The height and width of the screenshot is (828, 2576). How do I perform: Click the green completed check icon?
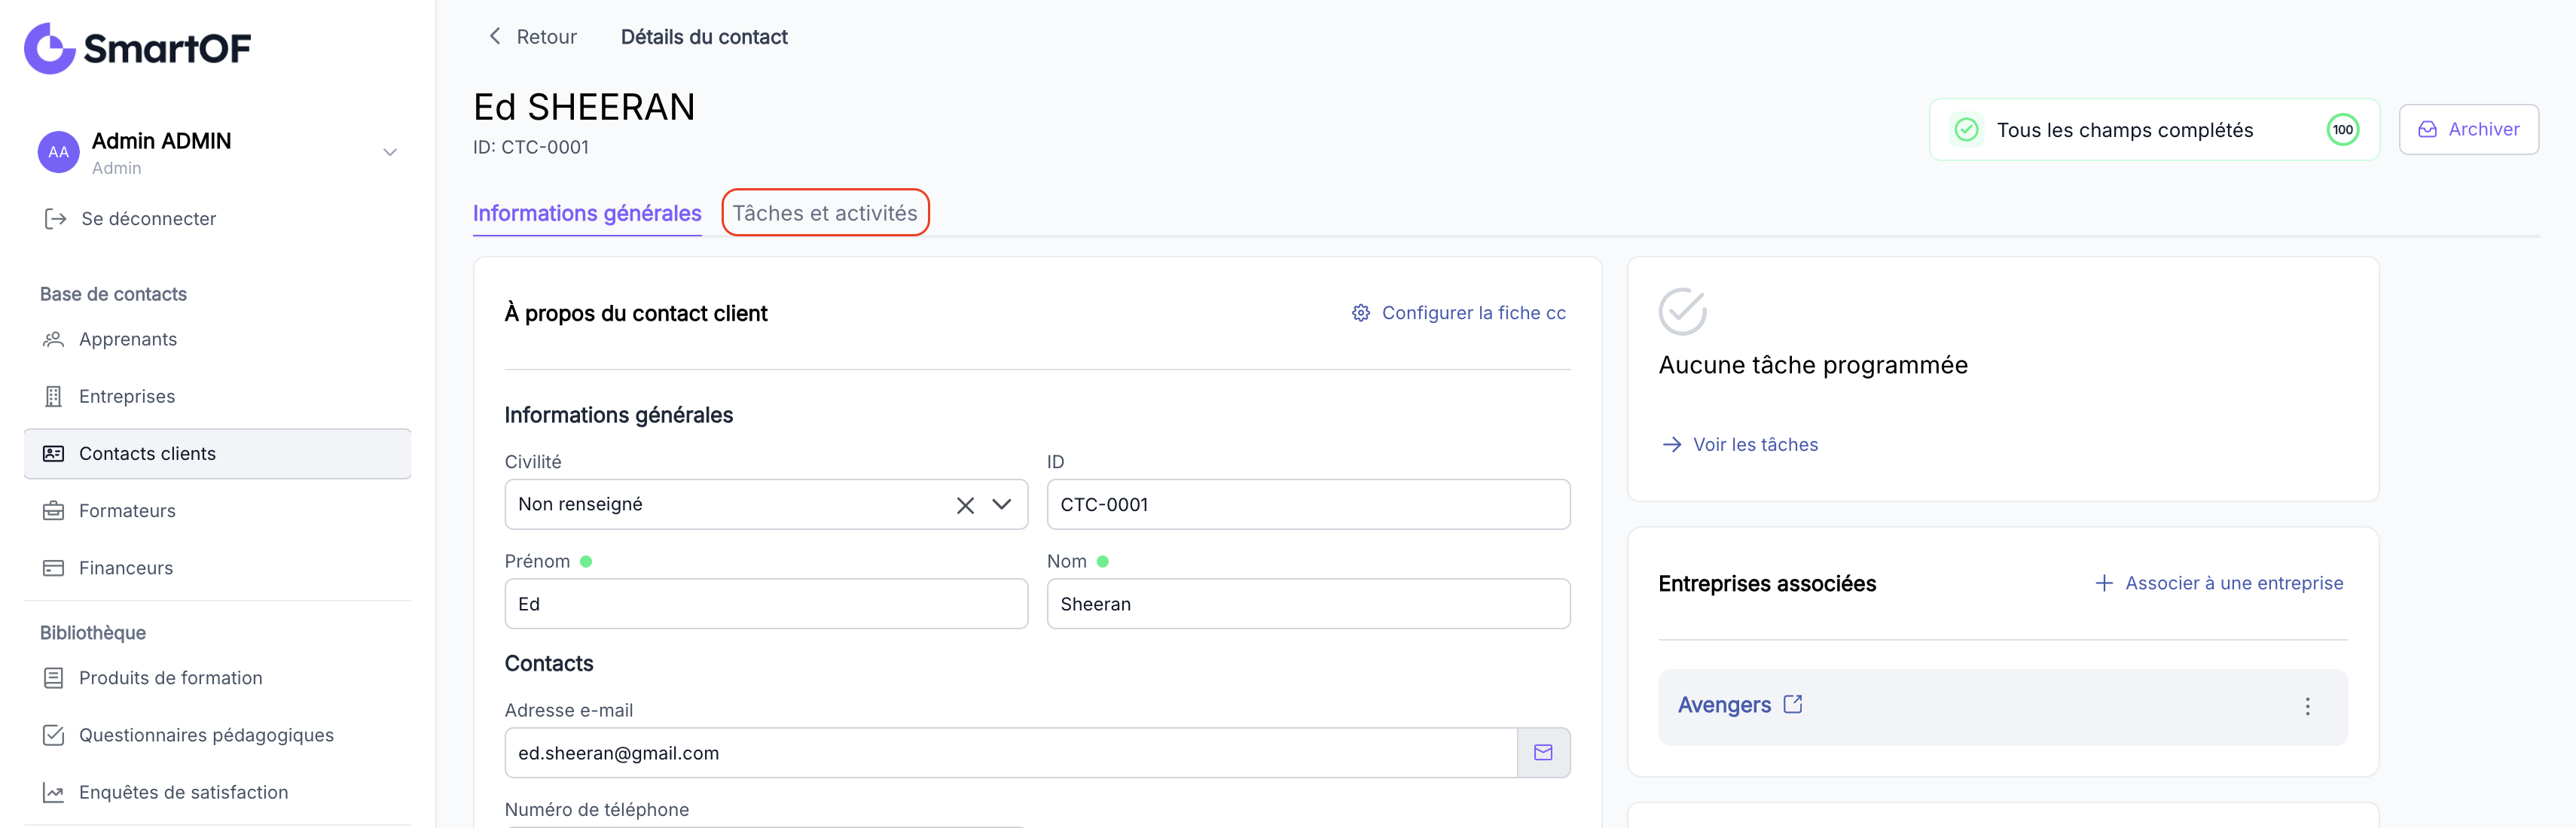(x=1966, y=129)
